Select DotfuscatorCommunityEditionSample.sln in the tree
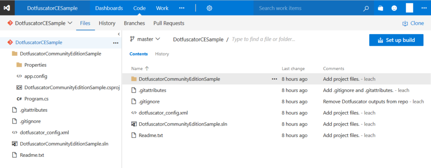The width and height of the screenshot is (431, 168). click(x=64, y=144)
